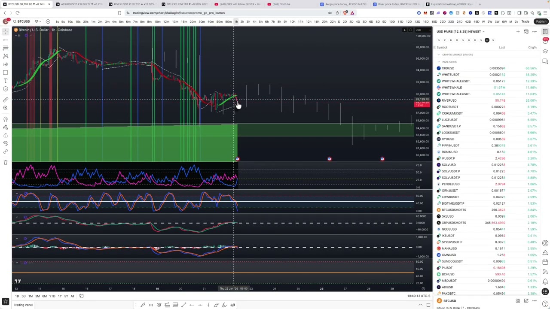This screenshot has width=550, height=309.
Task: Sort watchlist by Chg% column
Action: [532, 47]
